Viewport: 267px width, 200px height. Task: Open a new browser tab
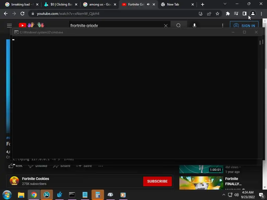pos(202,5)
